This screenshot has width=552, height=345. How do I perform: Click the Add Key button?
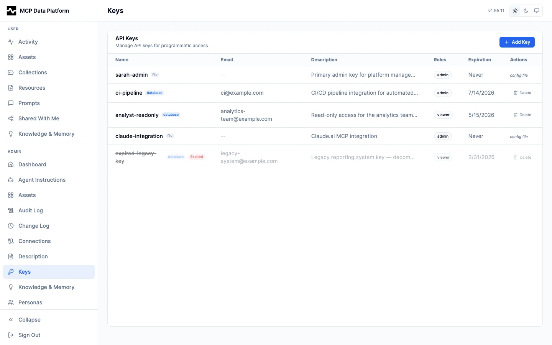point(517,42)
